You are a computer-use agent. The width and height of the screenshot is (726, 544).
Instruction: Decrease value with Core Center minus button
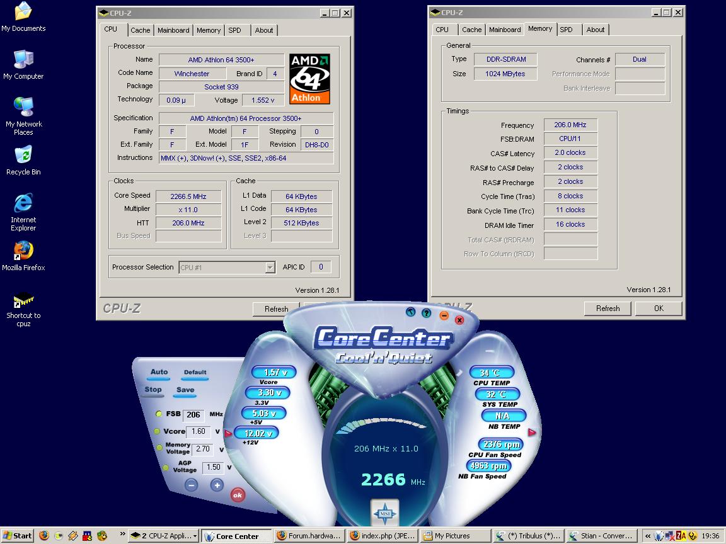(191, 485)
